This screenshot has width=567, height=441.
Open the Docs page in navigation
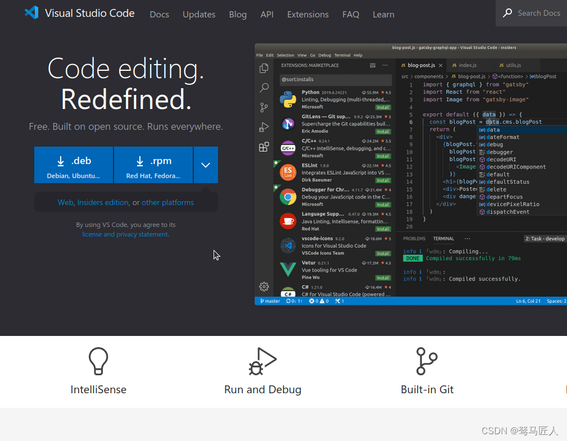click(160, 15)
